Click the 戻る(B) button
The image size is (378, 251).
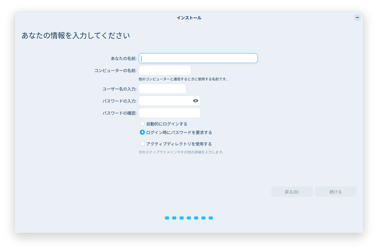tap(292, 192)
